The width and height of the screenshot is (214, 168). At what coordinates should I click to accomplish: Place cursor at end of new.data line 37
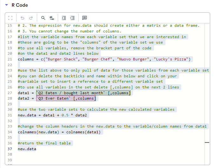click(36, 149)
